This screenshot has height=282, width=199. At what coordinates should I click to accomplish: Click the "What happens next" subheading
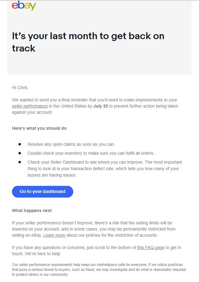(x=32, y=210)
